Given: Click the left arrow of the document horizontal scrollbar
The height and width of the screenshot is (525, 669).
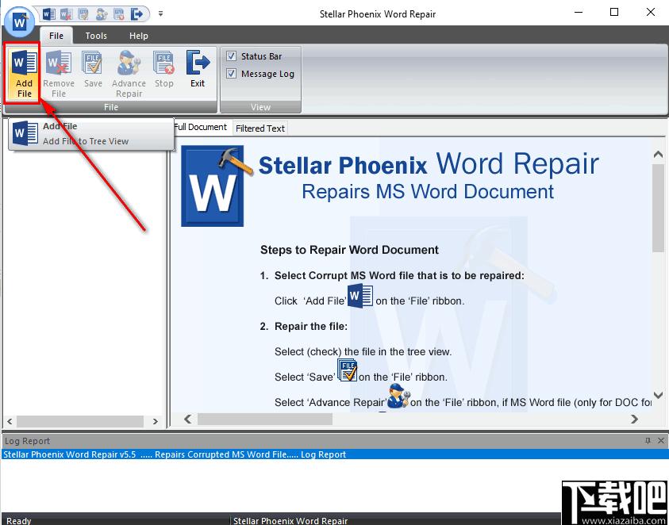Looking at the screenshot, I should coord(187,420).
